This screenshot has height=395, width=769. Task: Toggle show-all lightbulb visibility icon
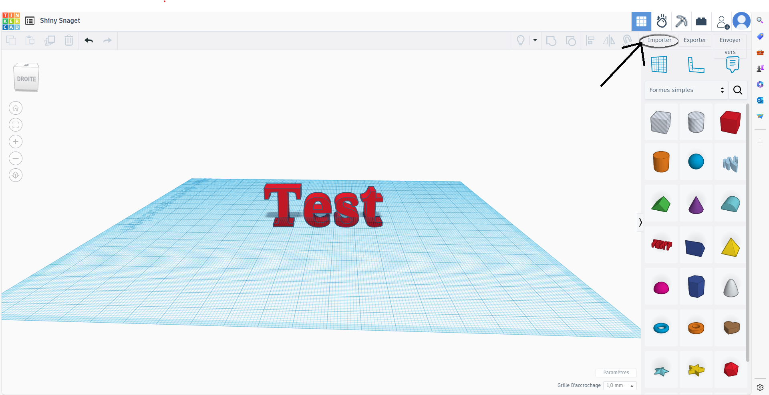pyautogui.click(x=521, y=40)
